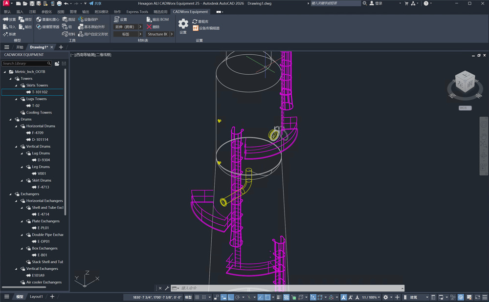The height and width of the screenshot is (302, 489).
Task: Toggle polar tracking in the status bar
Action: pyautogui.click(x=238, y=297)
